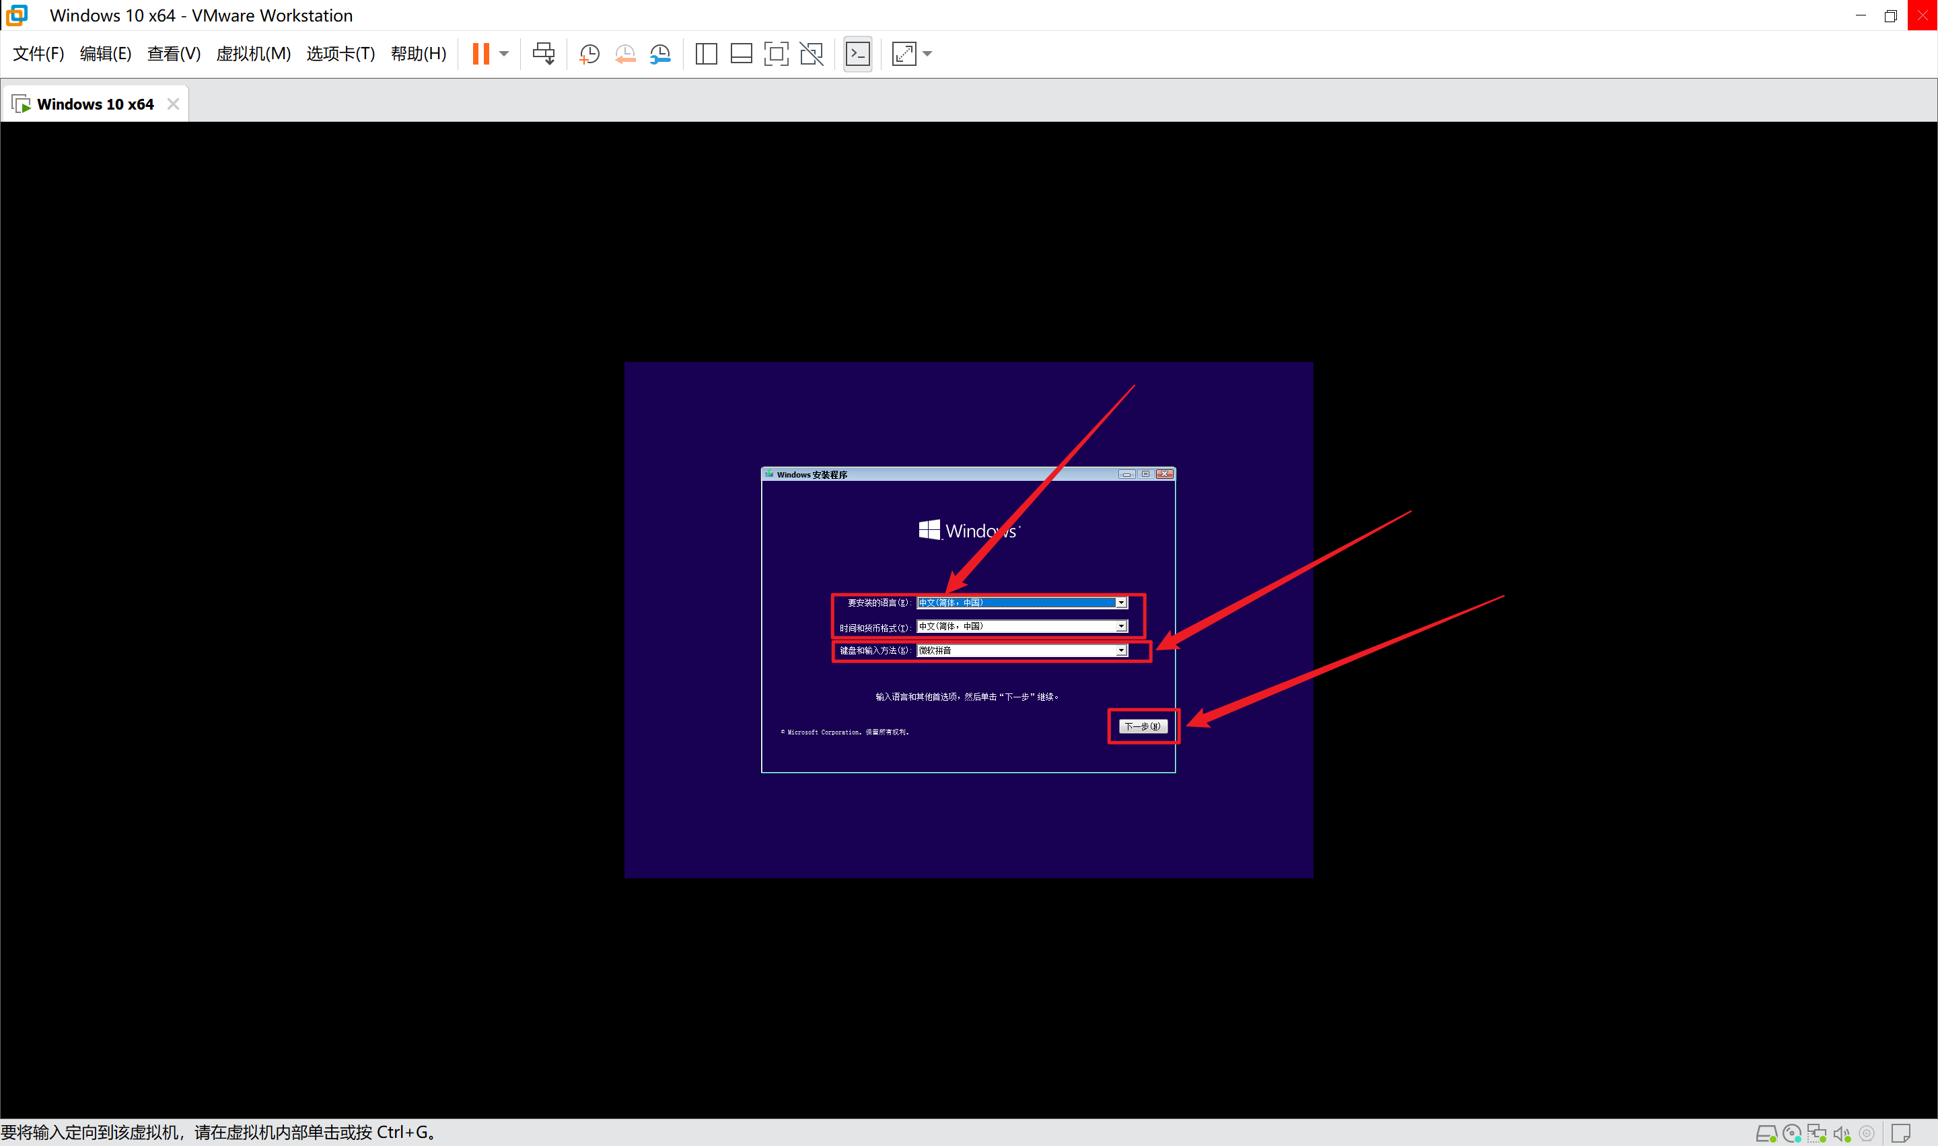Screen dimensions: 1938x1146
Task: Expand the language to install dropdown
Action: [x=1121, y=603]
